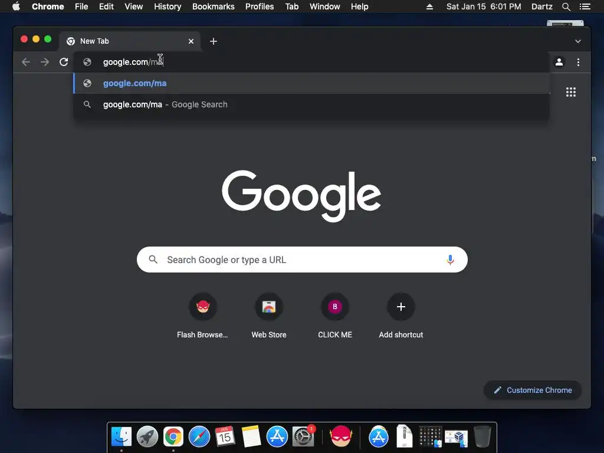Click the Add shortcut plus tile
This screenshot has height=453, width=604.
pyautogui.click(x=401, y=317)
